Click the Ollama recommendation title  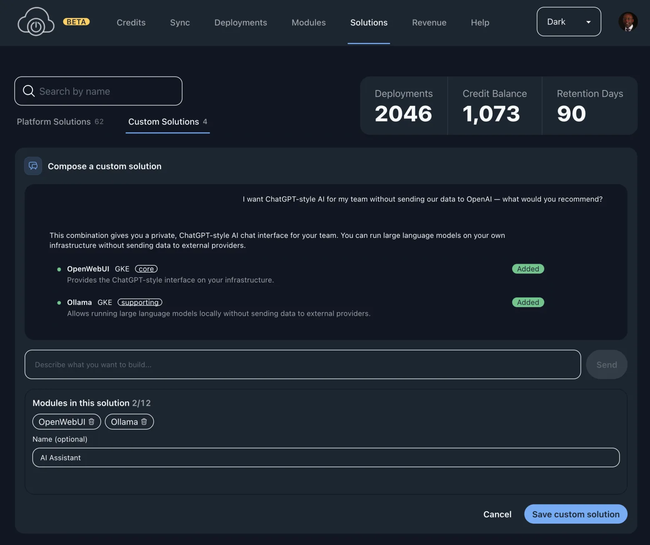click(x=79, y=302)
